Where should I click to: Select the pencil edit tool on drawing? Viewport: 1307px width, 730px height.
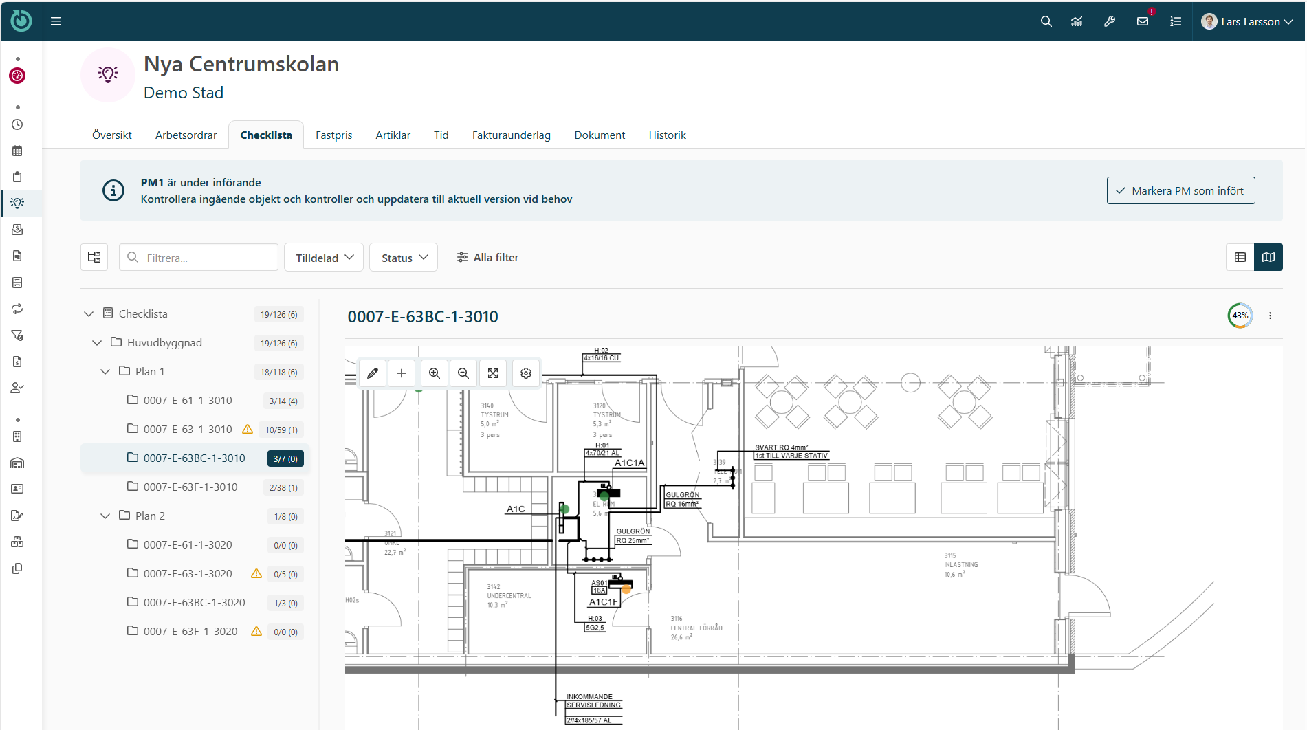[x=373, y=373]
